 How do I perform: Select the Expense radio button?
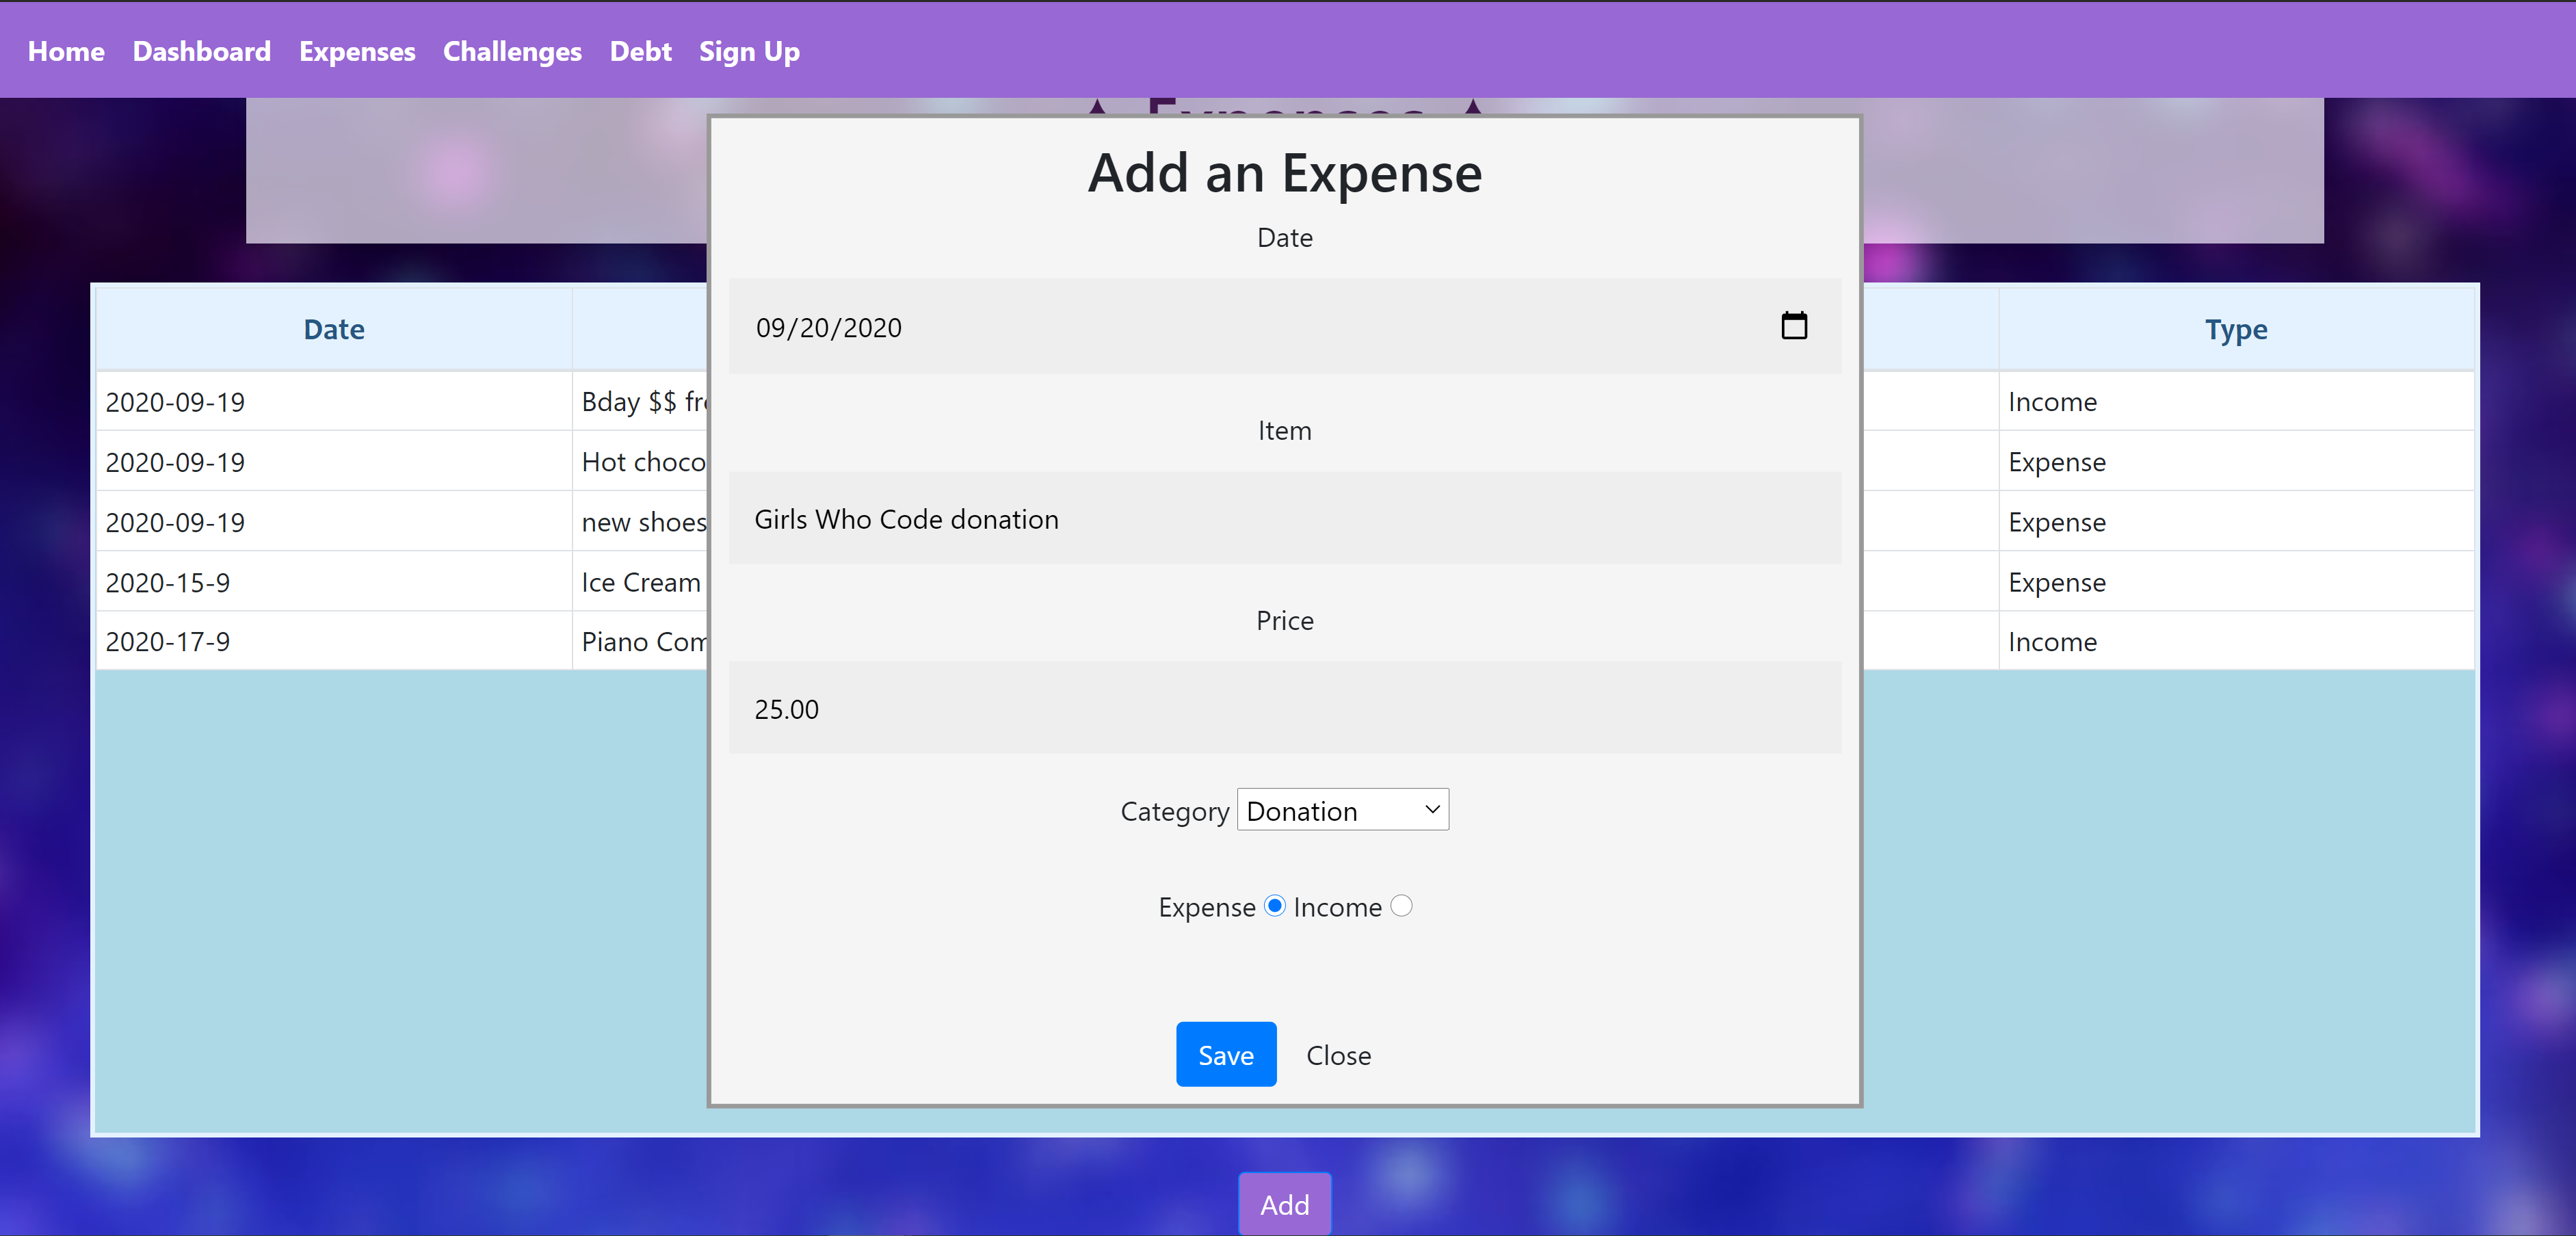pyautogui.click(x=1274, y=906)
